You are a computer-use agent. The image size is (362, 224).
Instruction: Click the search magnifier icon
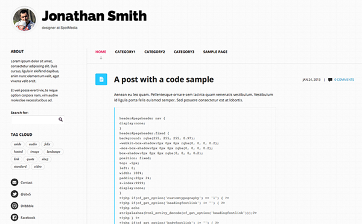pos(60,120)
